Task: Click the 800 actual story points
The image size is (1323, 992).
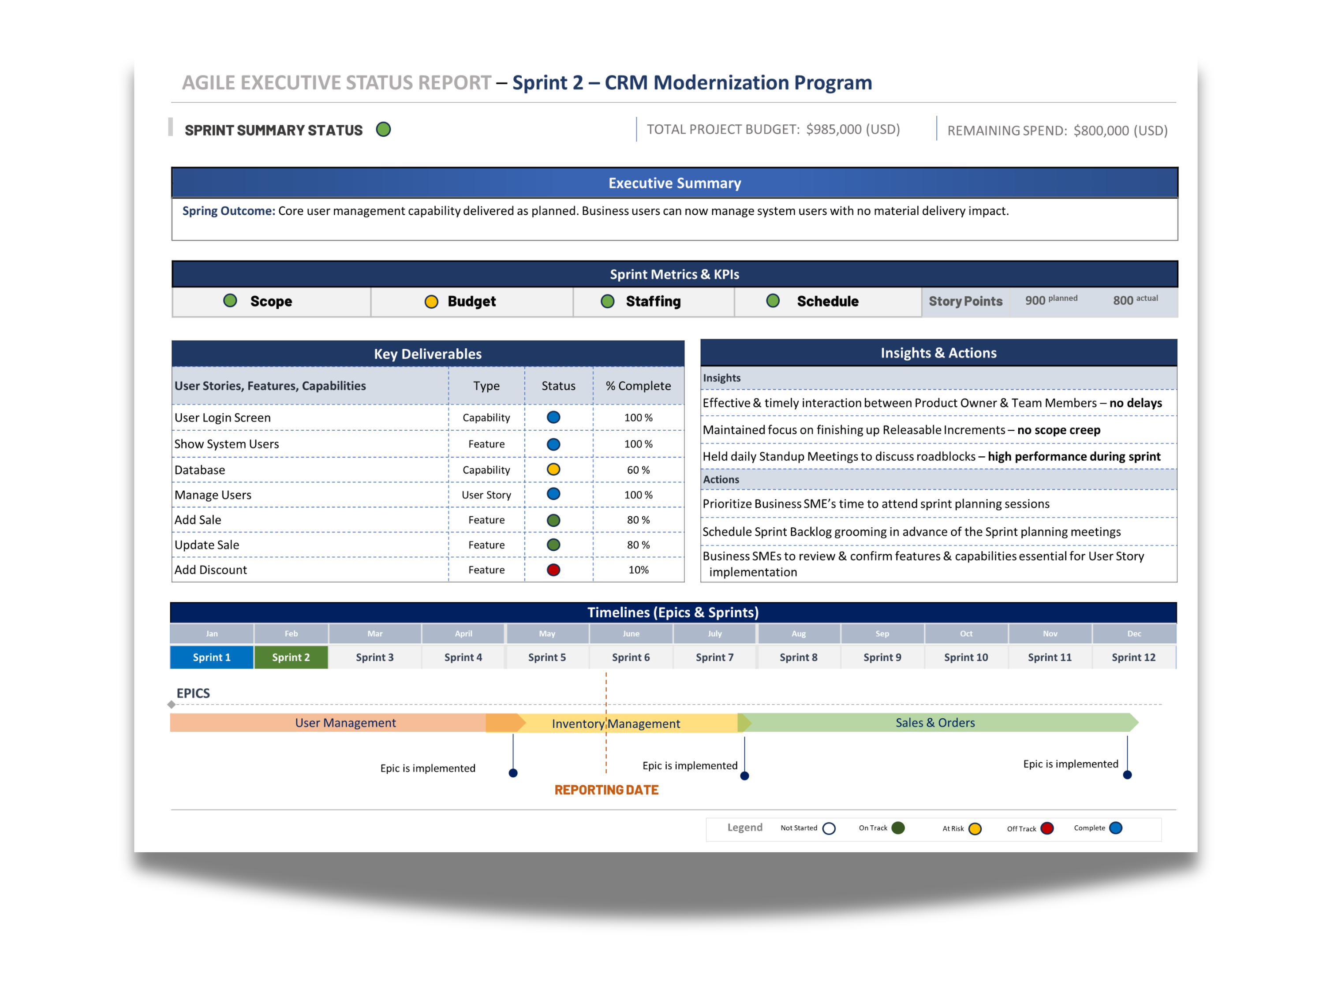Action: 1135,300
